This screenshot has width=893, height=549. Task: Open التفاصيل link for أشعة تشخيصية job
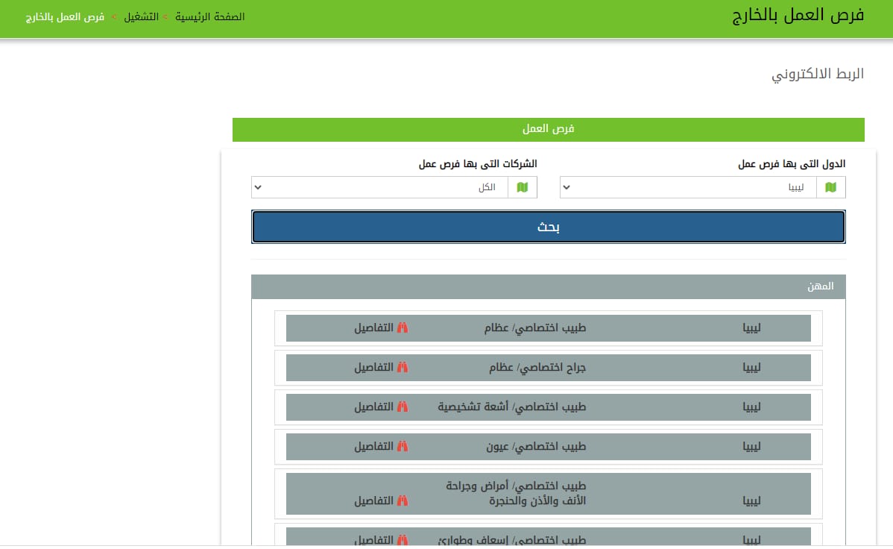pyautogui.click(x=373, y=407)
